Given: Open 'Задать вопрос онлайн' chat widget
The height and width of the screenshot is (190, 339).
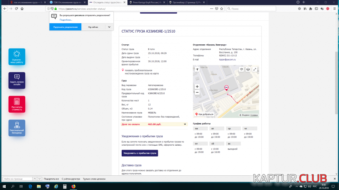Looking at the screenshot, I should 17,80.
